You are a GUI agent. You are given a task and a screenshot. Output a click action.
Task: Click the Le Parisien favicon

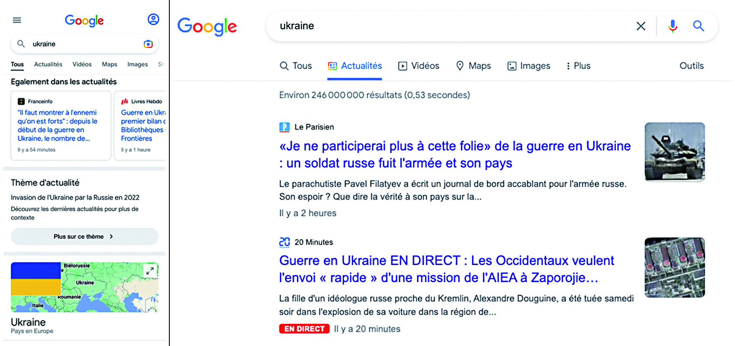[x=284, y=127]
